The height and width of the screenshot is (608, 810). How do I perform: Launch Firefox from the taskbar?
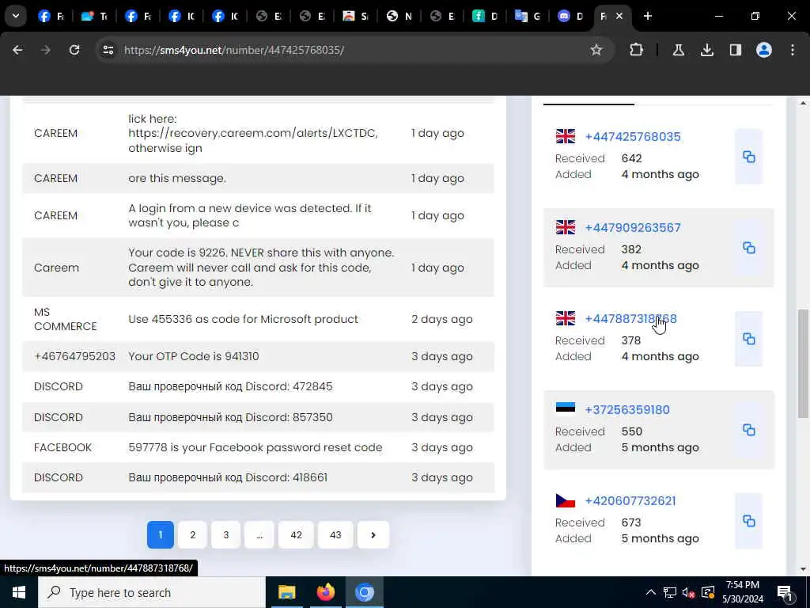[x=325, y=592]
